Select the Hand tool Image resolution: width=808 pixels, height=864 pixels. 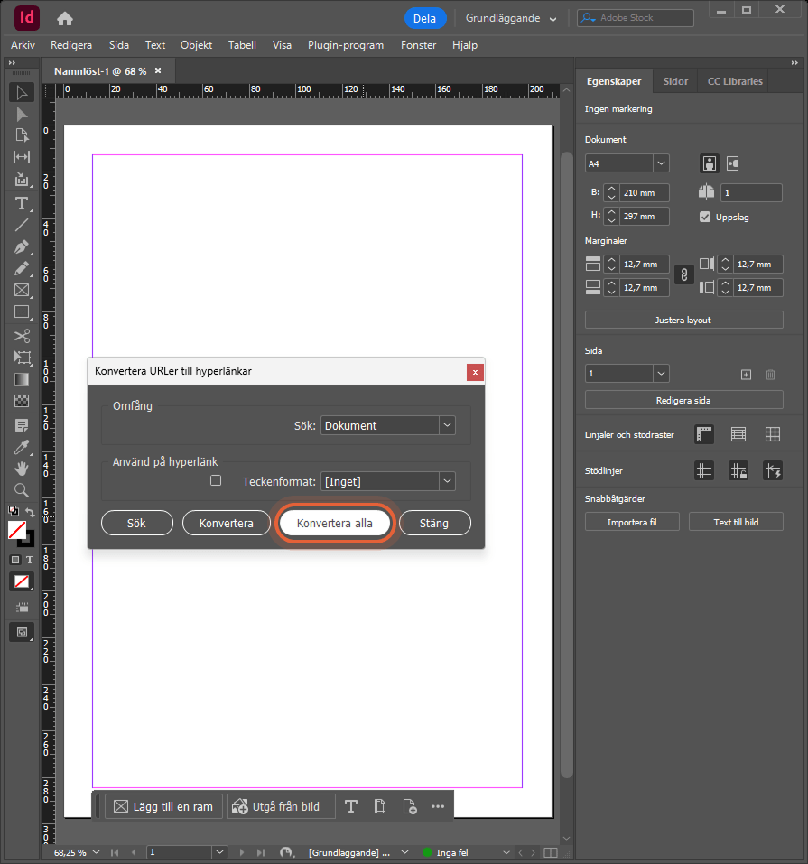coord(22,469)
